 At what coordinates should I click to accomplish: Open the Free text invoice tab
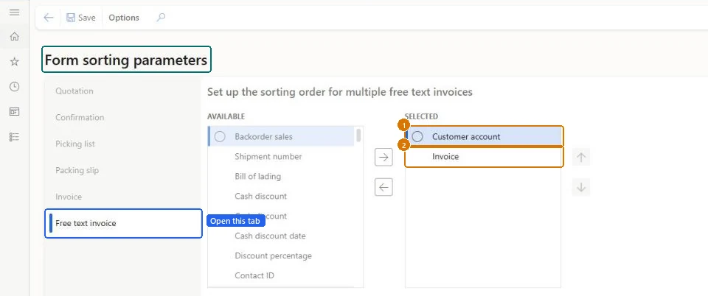coord(123,223)
